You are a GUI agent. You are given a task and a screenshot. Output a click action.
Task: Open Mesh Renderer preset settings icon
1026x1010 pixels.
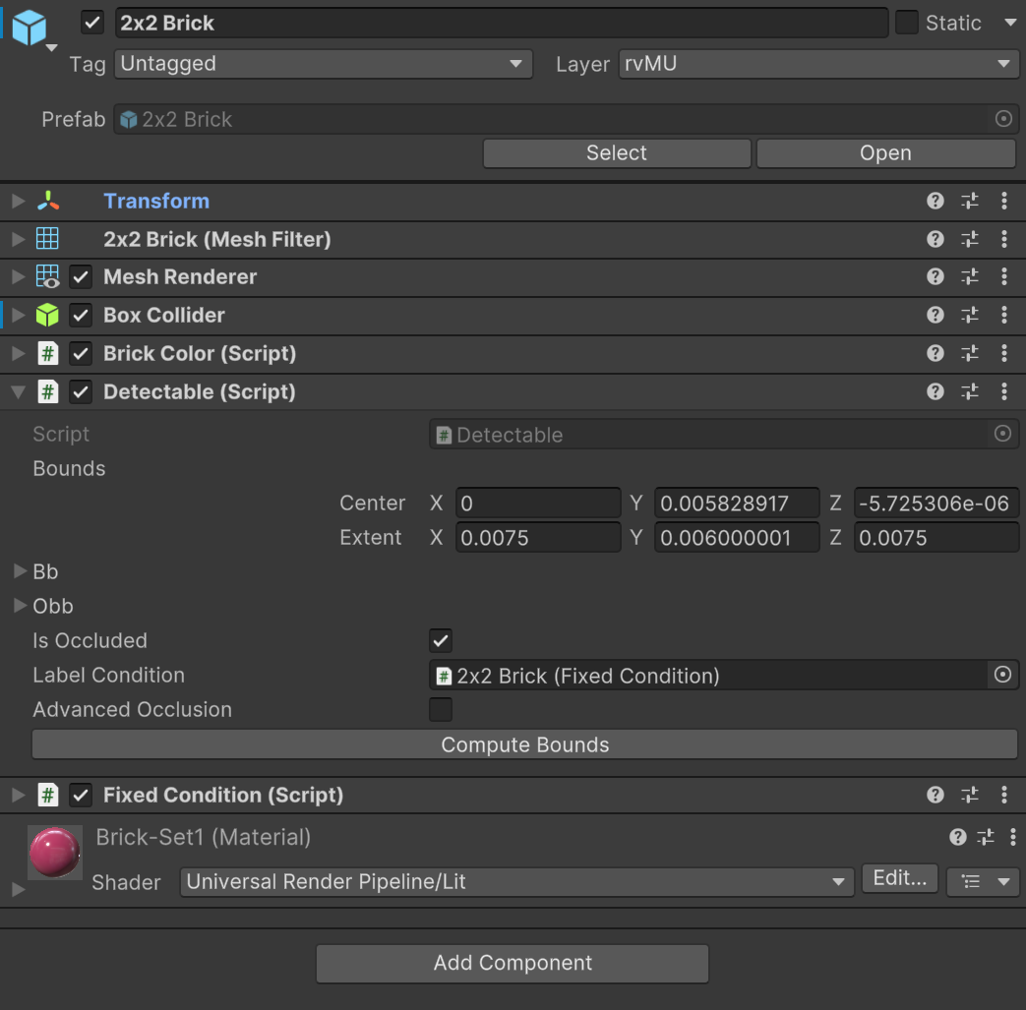[x=970, y=277]
